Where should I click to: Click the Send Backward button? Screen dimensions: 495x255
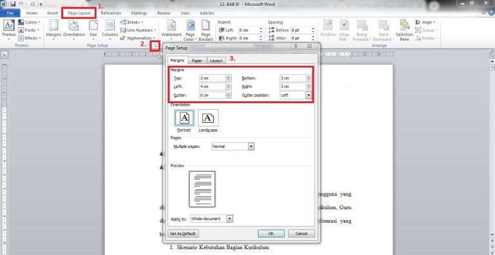point(383,30)
